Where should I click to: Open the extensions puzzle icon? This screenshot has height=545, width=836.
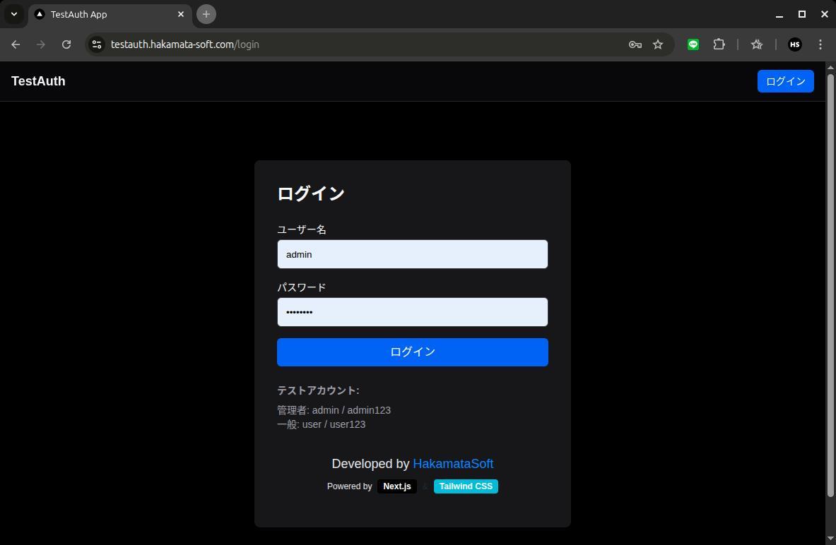click(719, 44)
